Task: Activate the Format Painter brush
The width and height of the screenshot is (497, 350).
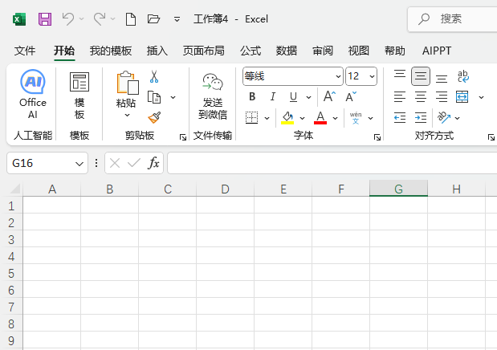Action: pos(154,117)
